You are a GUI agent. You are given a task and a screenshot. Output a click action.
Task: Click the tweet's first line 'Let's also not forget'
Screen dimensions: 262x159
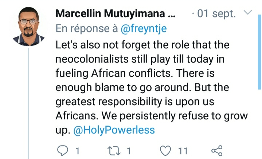coord(109,46)
